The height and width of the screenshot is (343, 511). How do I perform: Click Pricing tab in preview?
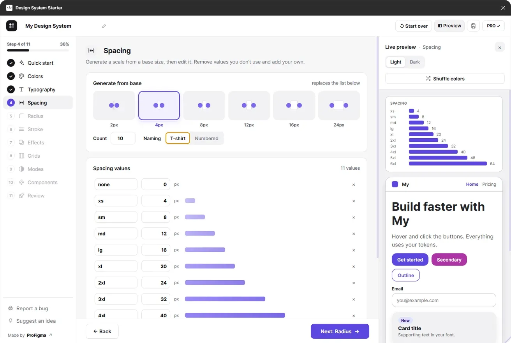(x=489, y=184)
